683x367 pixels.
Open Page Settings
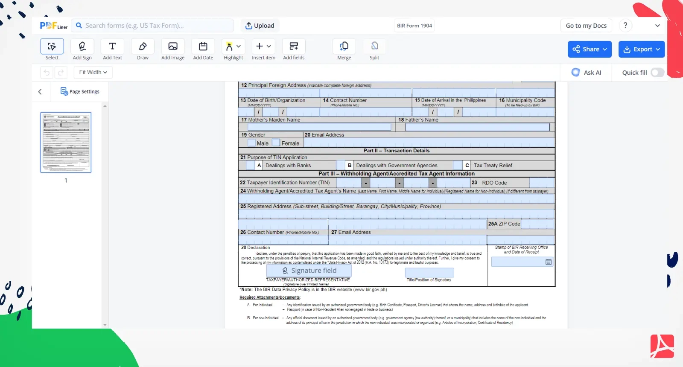click(x=80, y=91)
